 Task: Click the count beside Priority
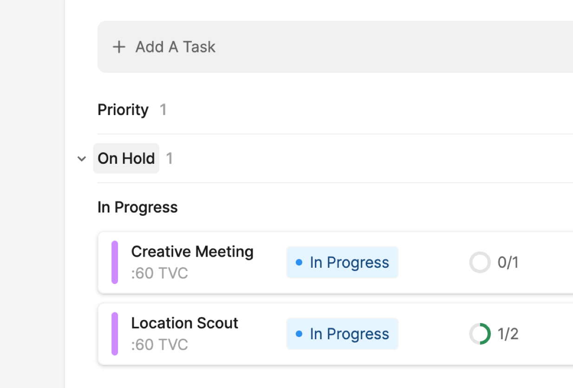click(x=163, y=110)
